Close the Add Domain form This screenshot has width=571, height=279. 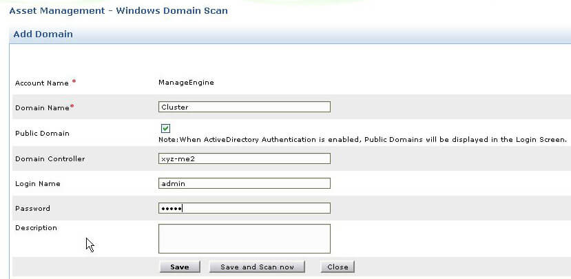[x=338, y=267]
